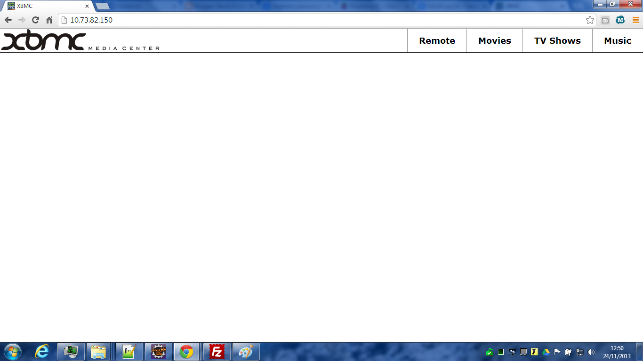Switch to Notepad++ on the taskbar
643x361 pixels.
[129, 352]
